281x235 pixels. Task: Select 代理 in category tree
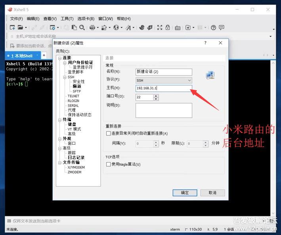point(72,110)
